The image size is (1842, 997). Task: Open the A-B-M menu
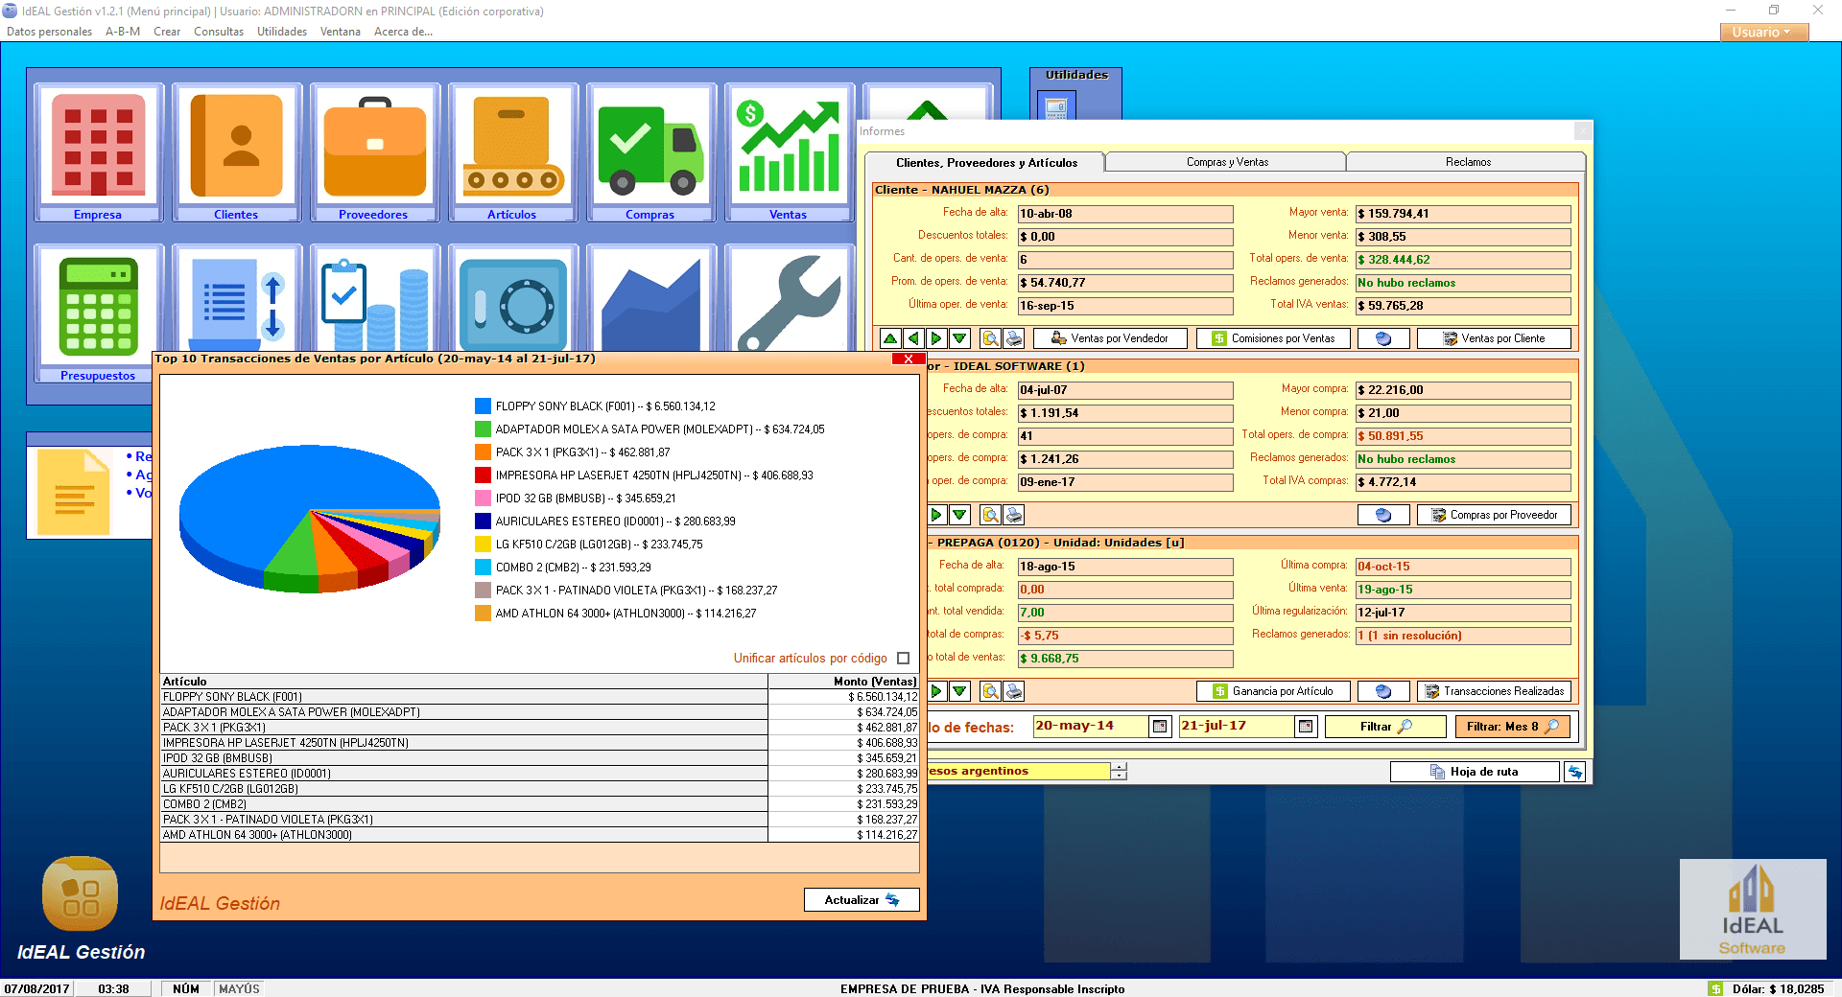tap(123, 32)
